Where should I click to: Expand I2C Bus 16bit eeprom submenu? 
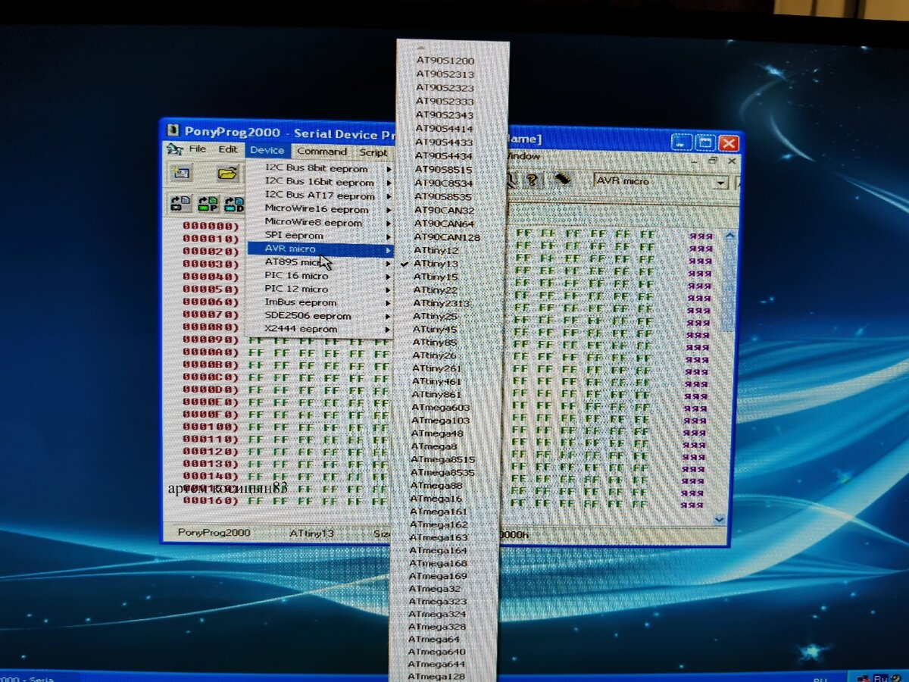321,182
